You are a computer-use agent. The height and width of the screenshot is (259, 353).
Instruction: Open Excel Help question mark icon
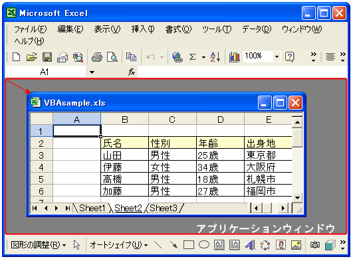(290, 57)
